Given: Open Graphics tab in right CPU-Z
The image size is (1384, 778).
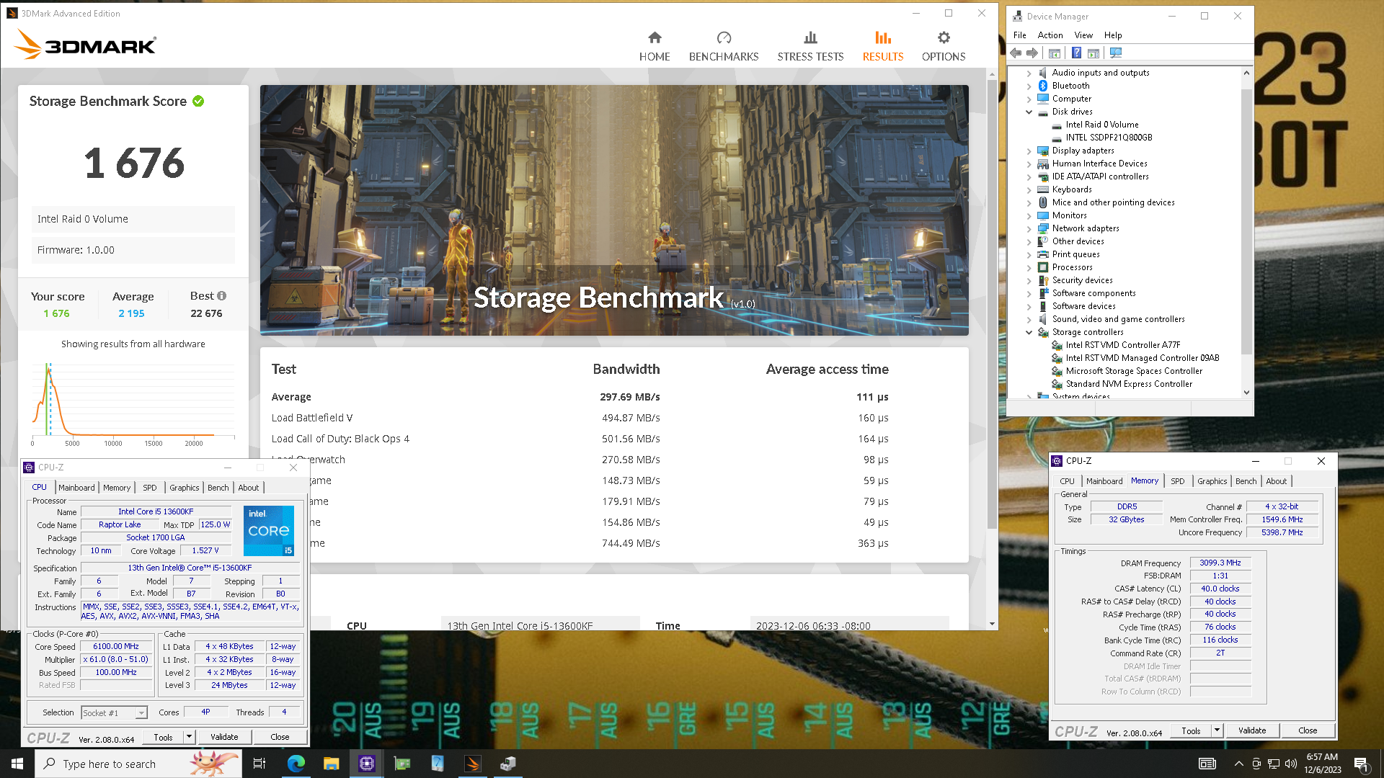Looking at the screenshot, I should (x=1212, y=481).
